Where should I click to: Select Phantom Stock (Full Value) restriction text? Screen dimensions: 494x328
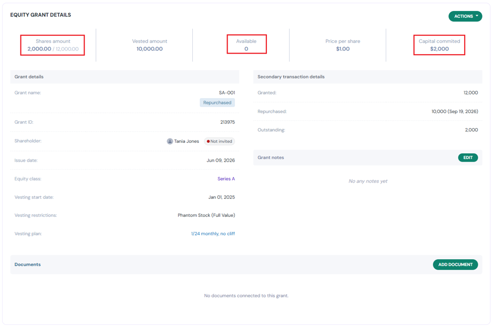click(x=207, y=215)
